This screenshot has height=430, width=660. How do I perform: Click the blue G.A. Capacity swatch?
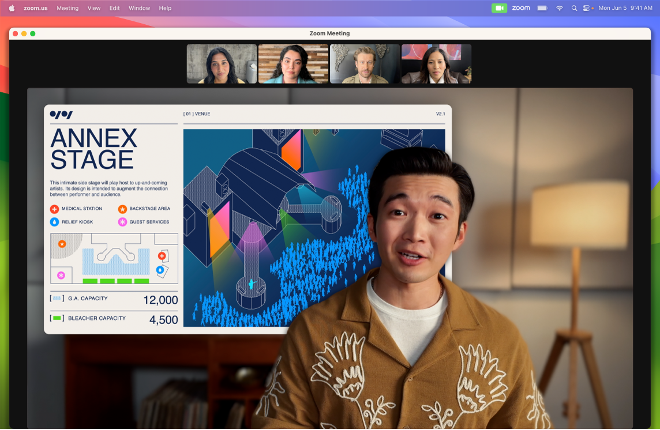(x=57, y=298)
